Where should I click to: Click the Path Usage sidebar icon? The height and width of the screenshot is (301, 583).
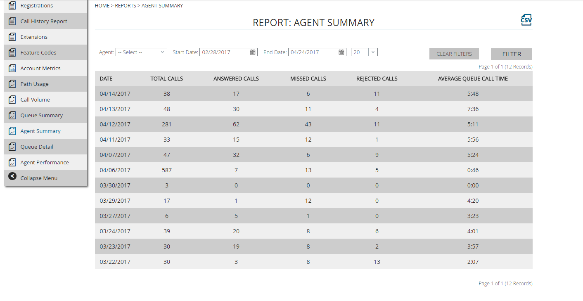(x=12, y=84)
